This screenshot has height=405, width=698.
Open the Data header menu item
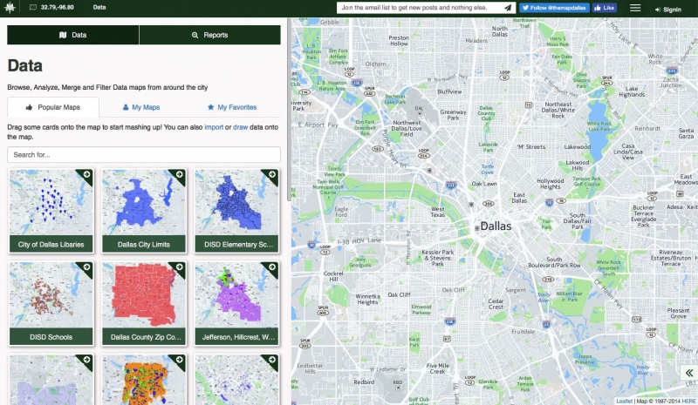coord(99,7)
